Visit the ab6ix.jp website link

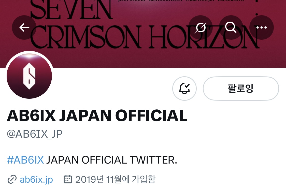pos(36,180)
